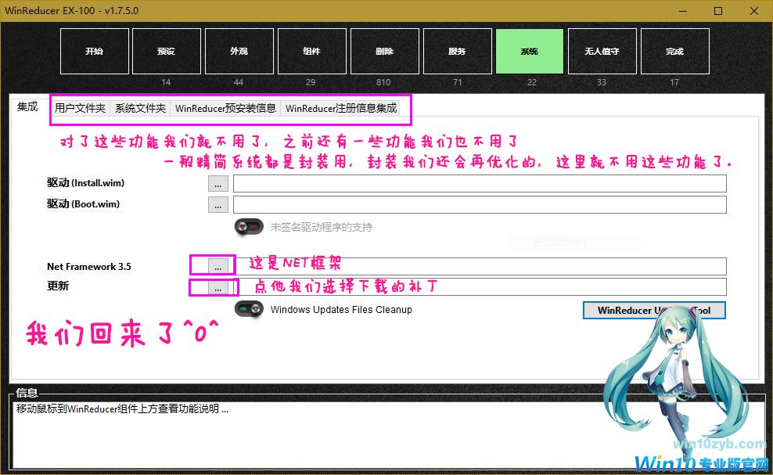
Task: Open the 开始 (Start) step tile
Action: [x=94, y=52]
